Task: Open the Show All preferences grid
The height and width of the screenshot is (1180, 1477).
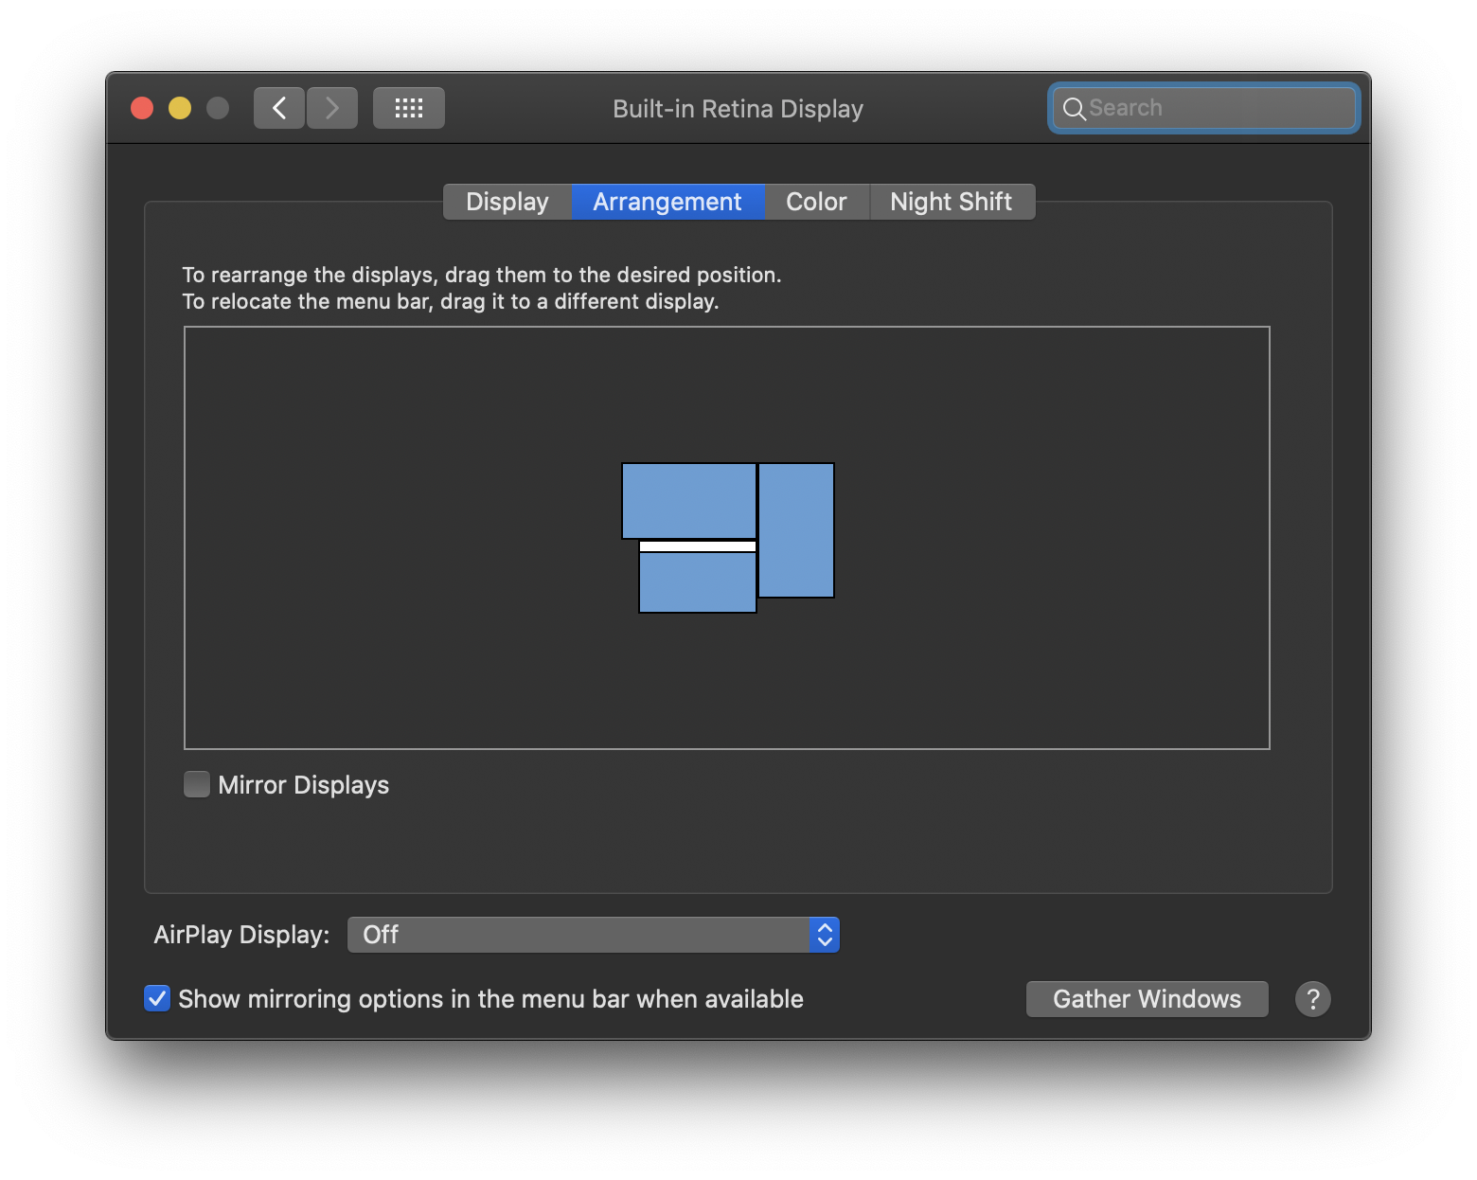Action: point(408,107)
